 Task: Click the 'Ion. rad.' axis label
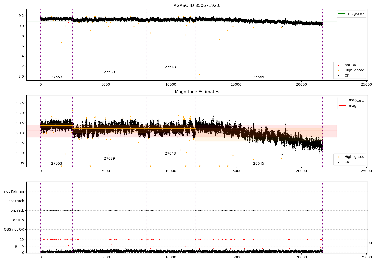point(17,211)
